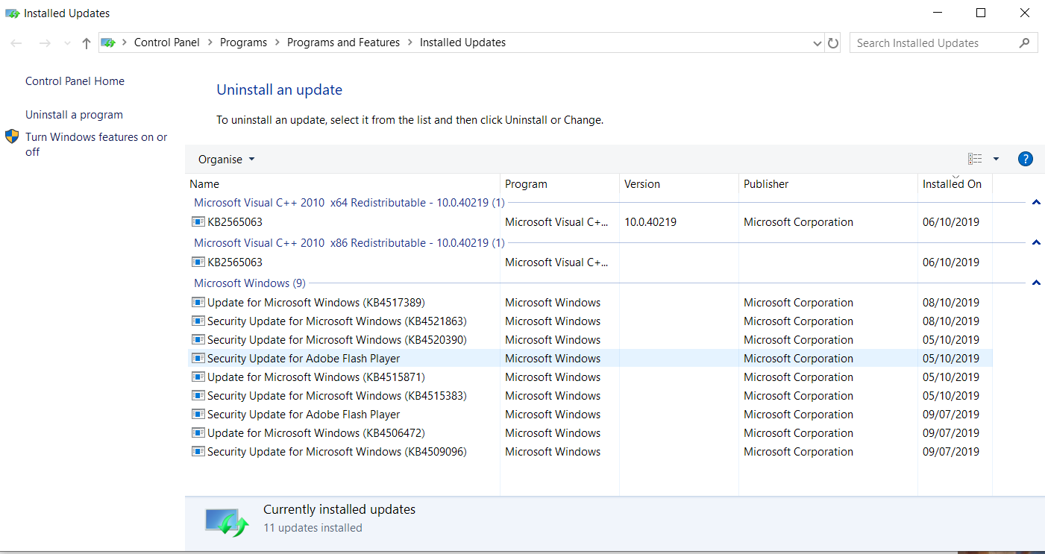Screen dimensions: 1045x554
Task: Select the Microsoft Windows (9) group header
Action: (x=250, y=283)
